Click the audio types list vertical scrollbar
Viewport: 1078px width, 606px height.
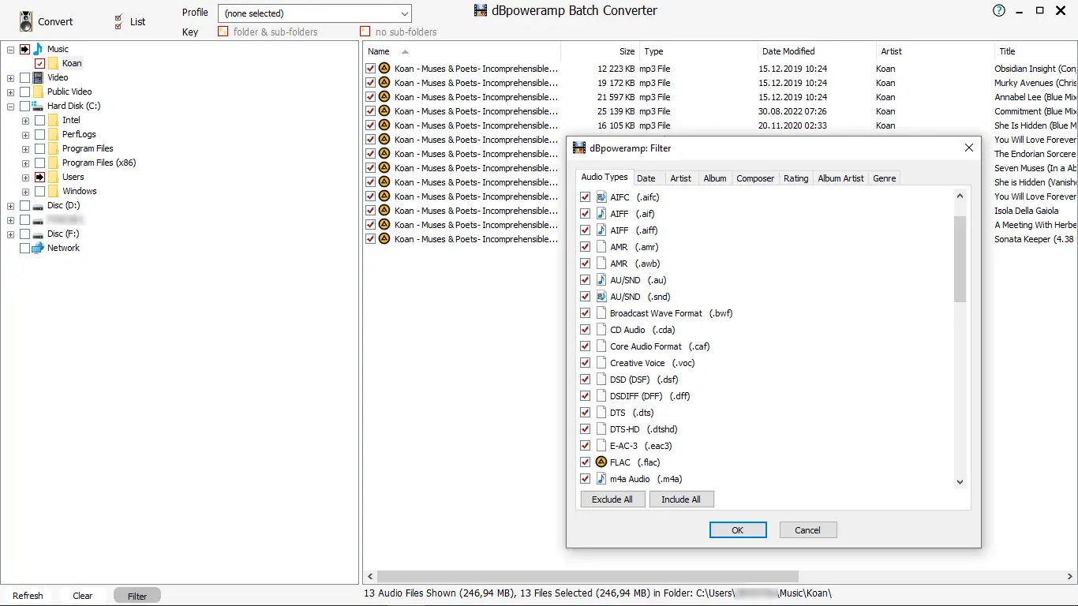(960, 259)
